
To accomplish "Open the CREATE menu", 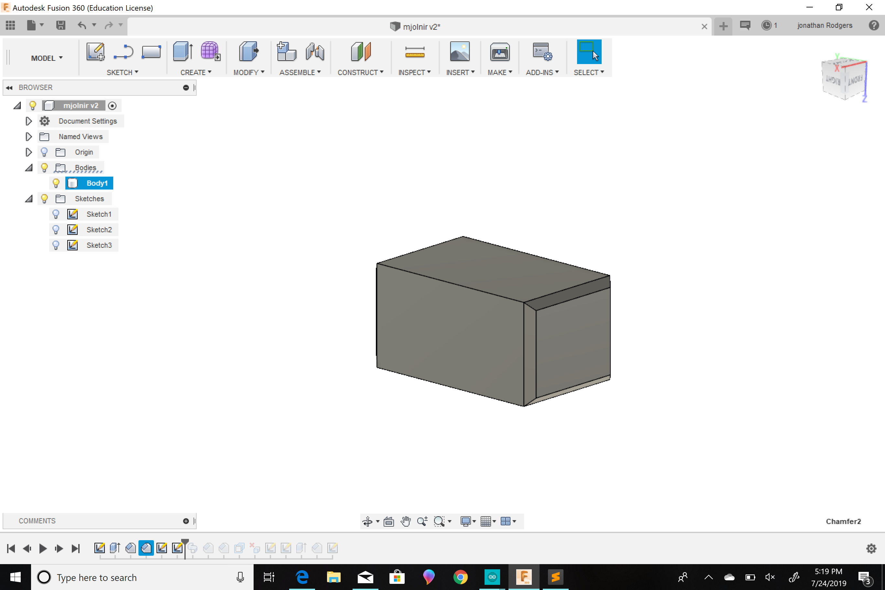I will (196, 72).
